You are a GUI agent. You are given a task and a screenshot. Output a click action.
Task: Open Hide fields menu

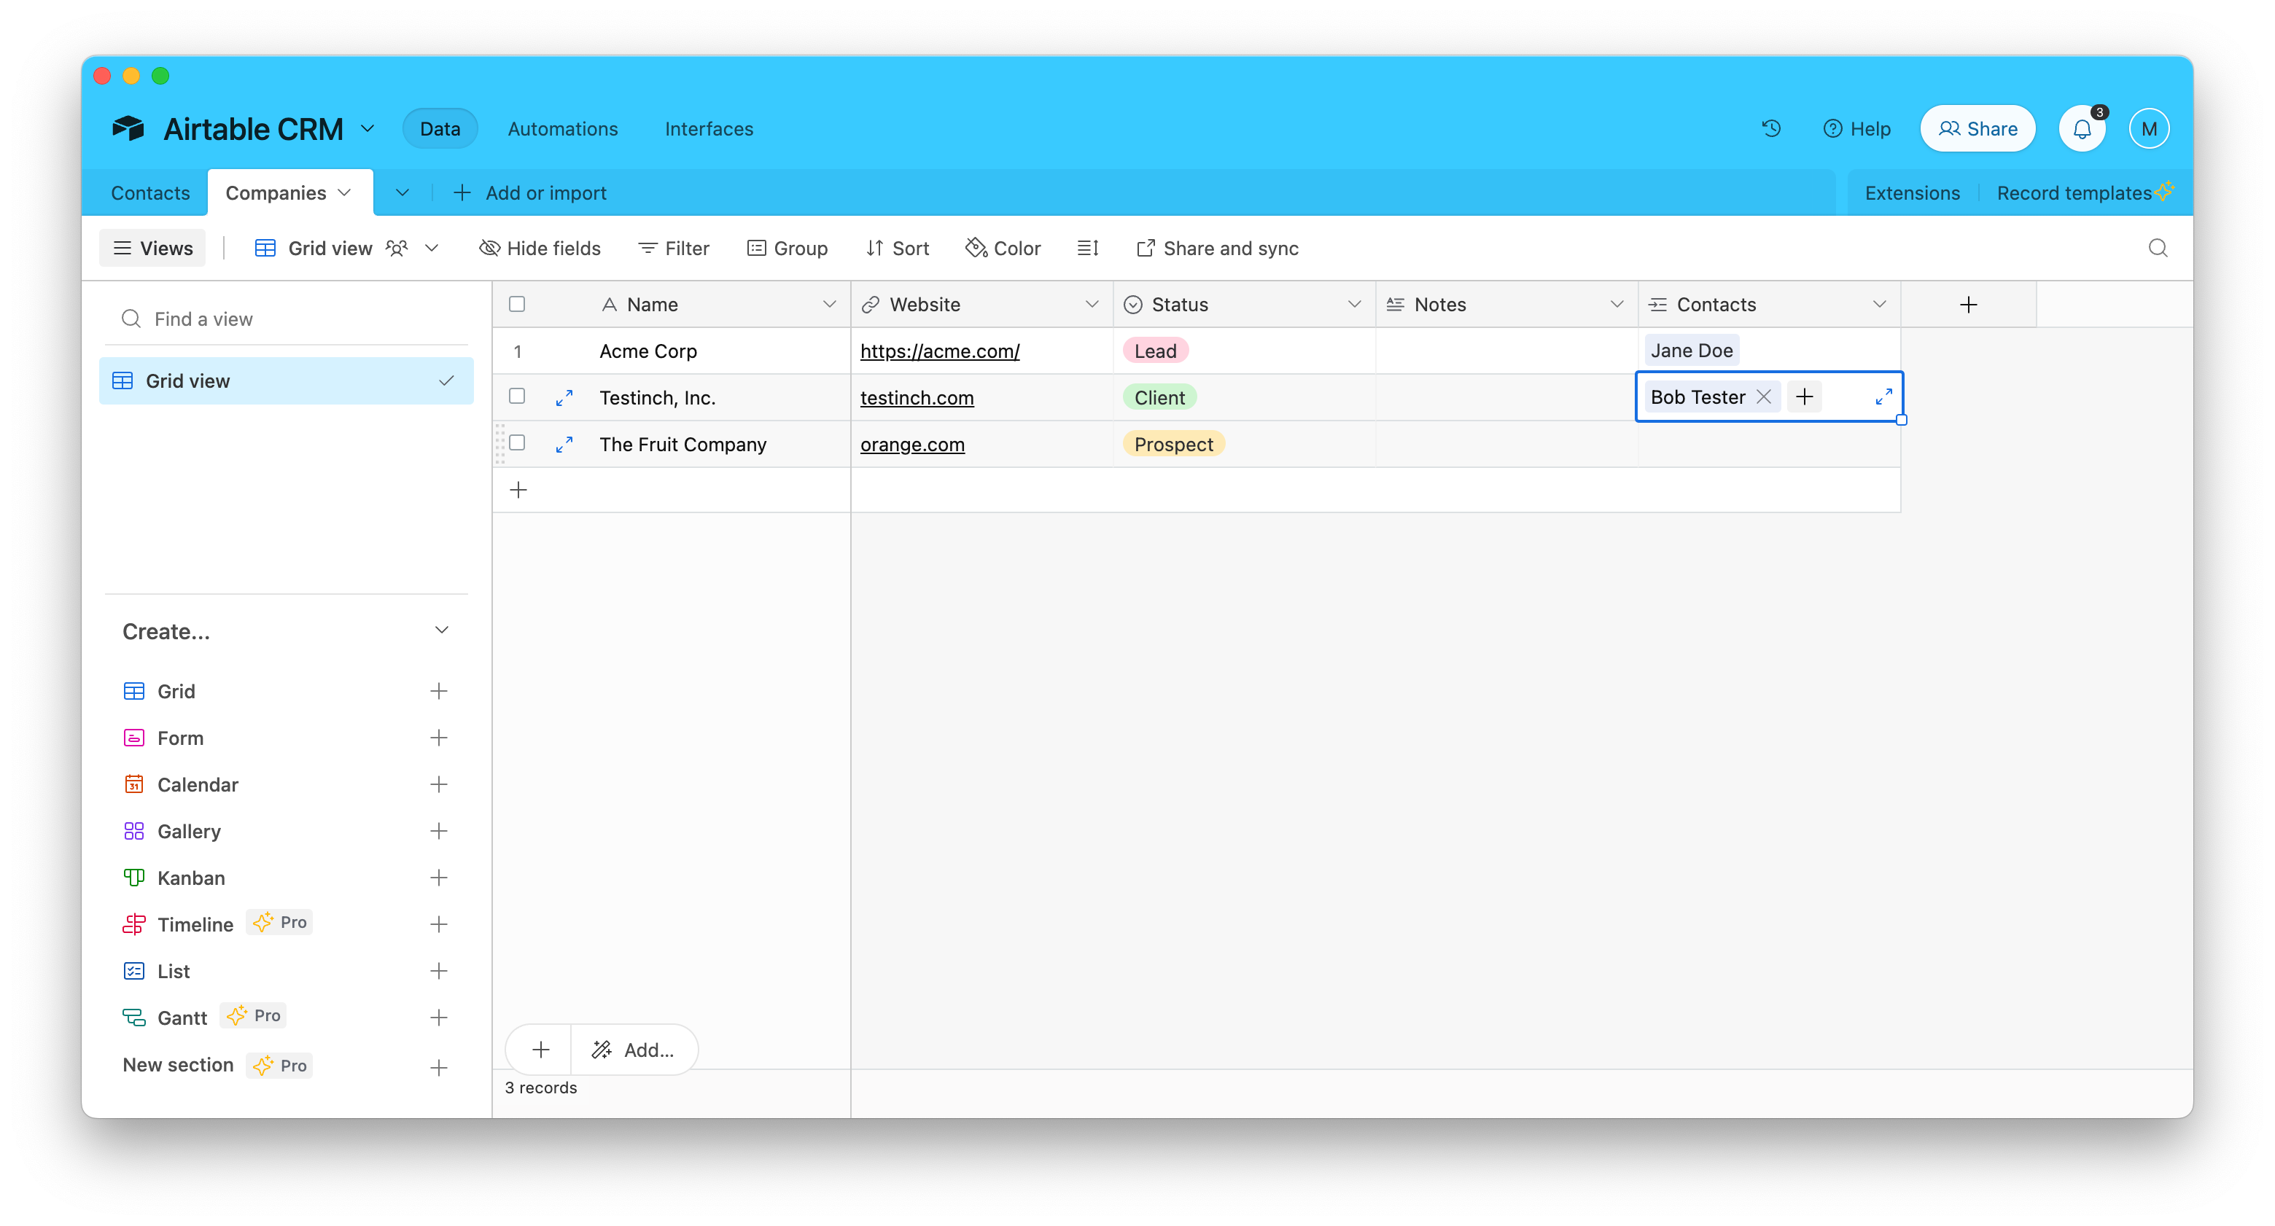pos(540,248)
